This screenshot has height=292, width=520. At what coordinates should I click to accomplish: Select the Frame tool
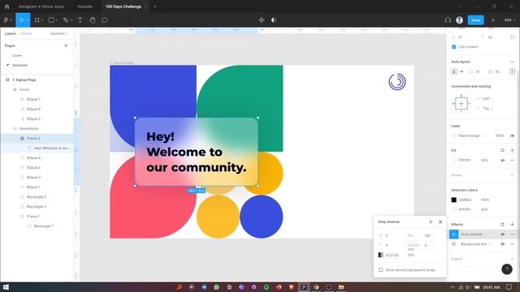click(x=37, y=20)
